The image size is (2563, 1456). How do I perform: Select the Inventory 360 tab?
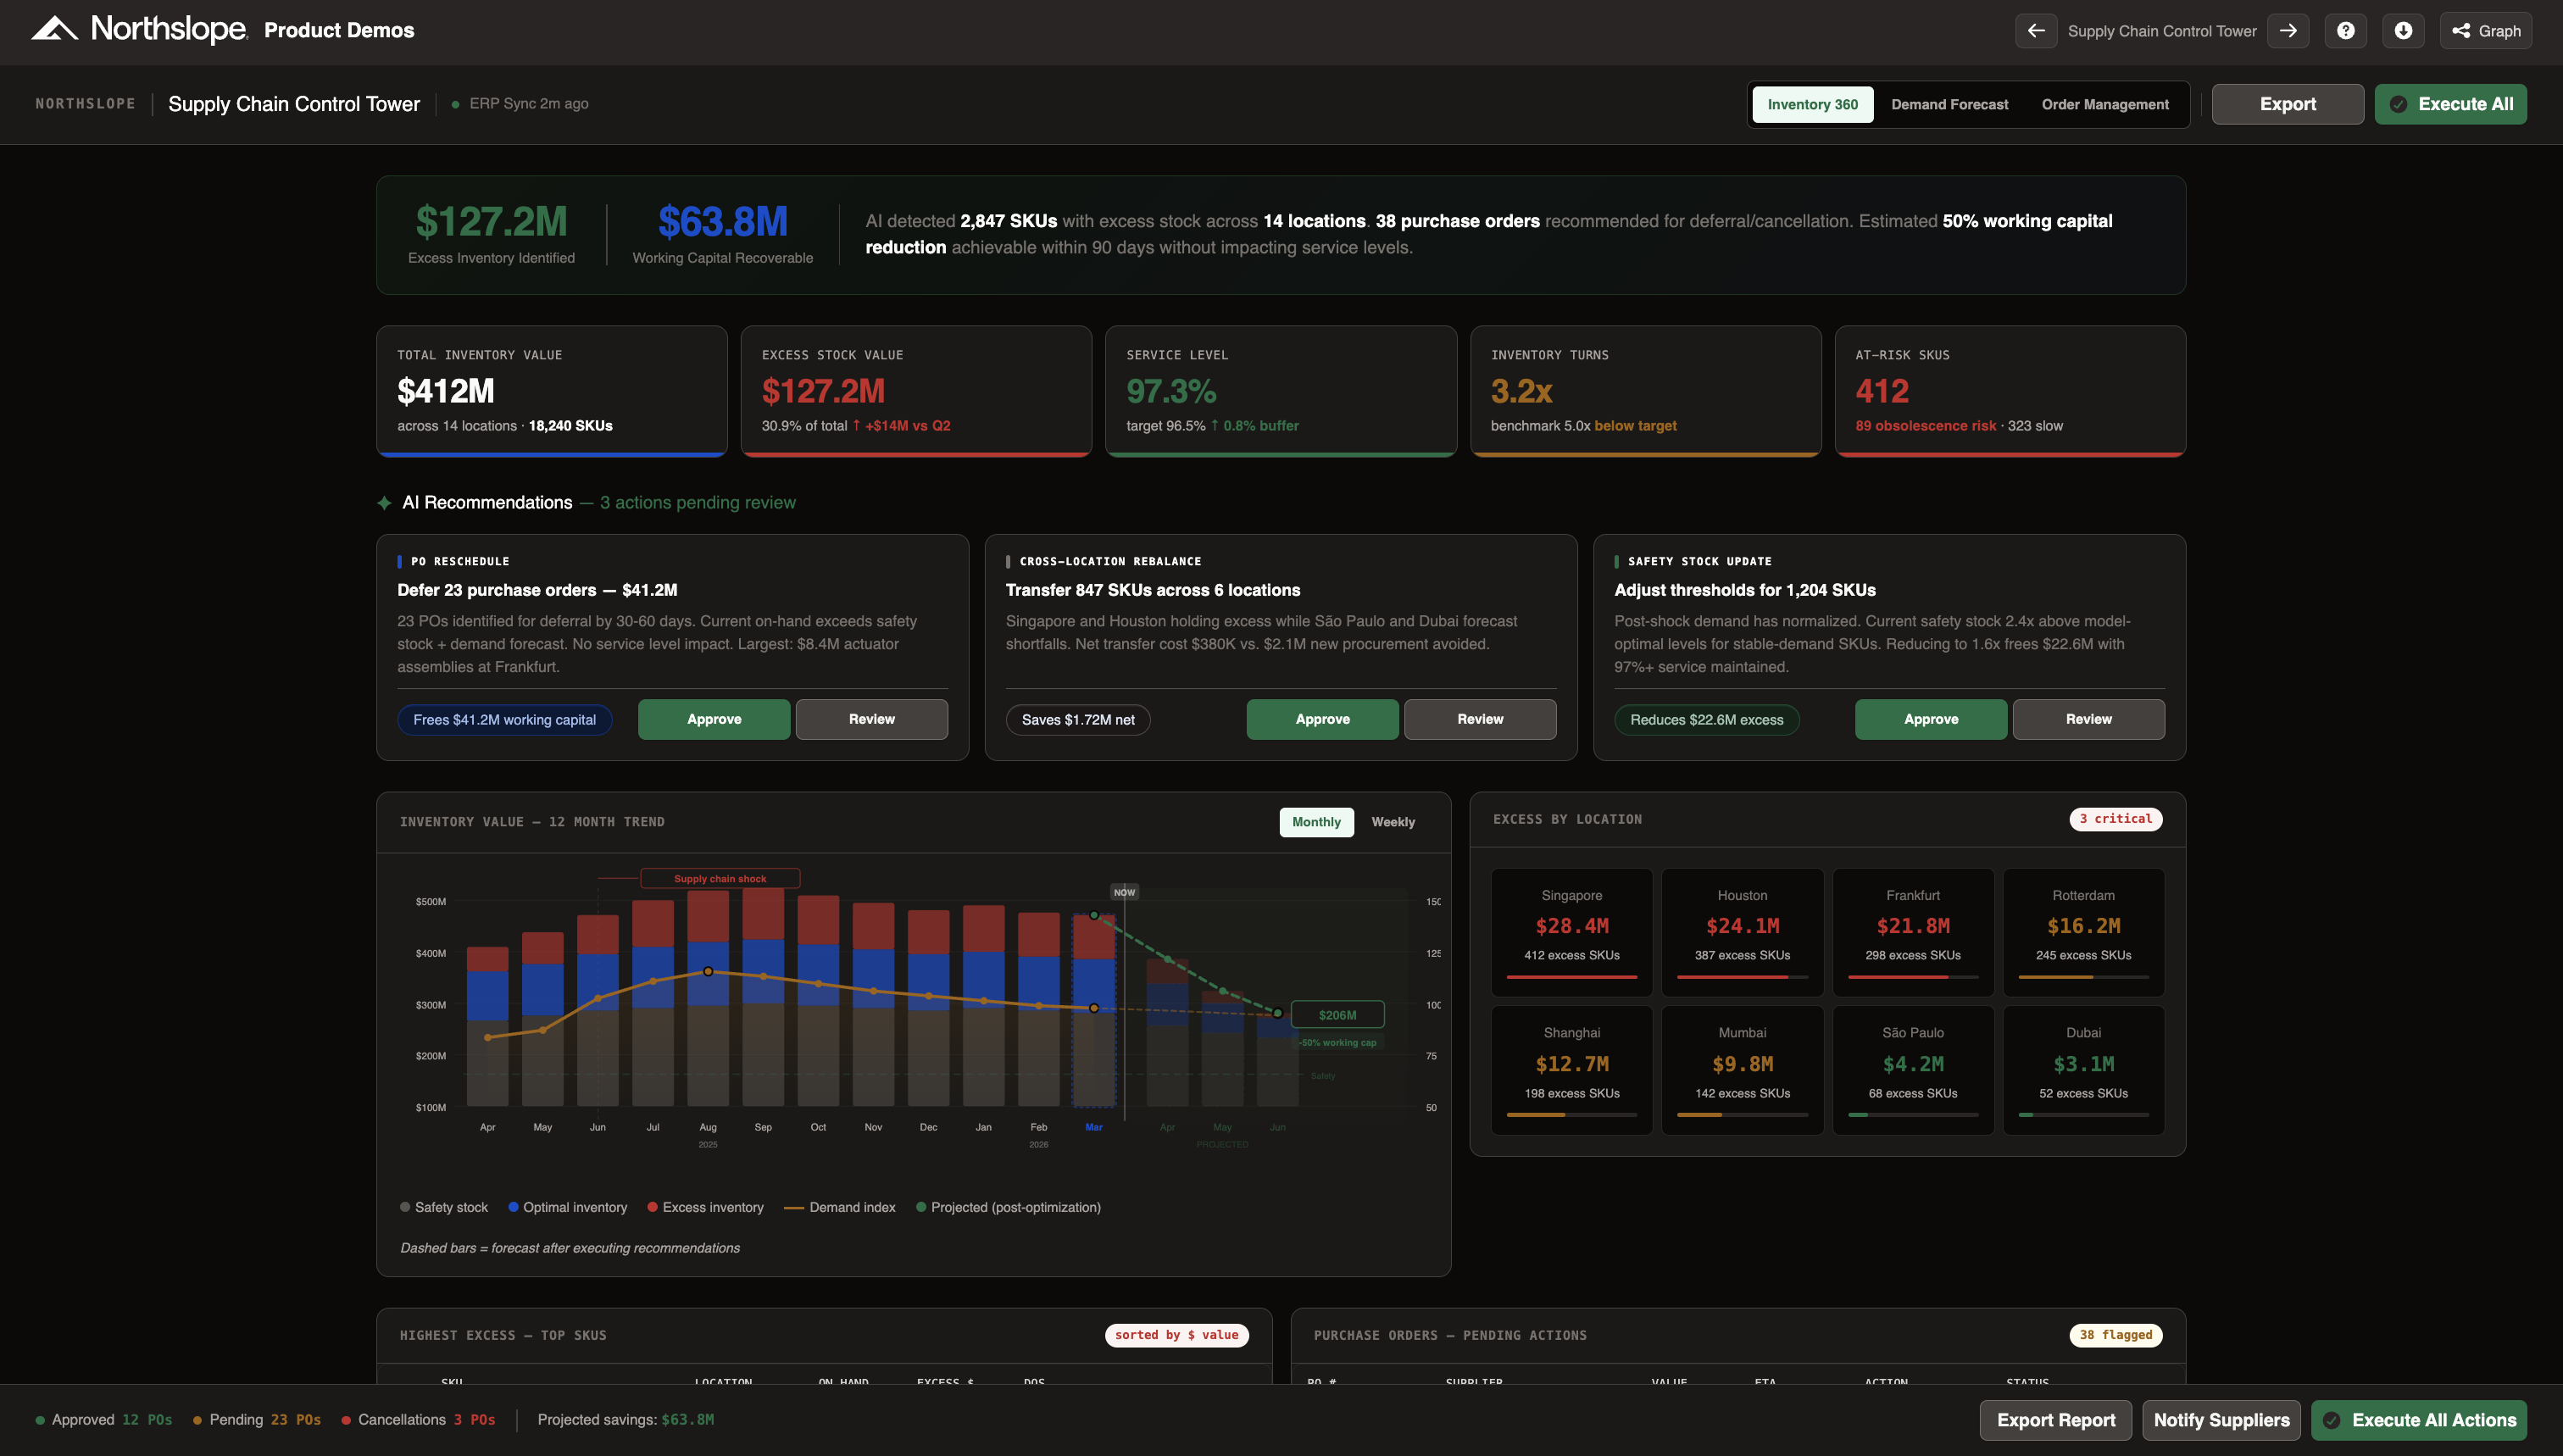coord(1812,104)
